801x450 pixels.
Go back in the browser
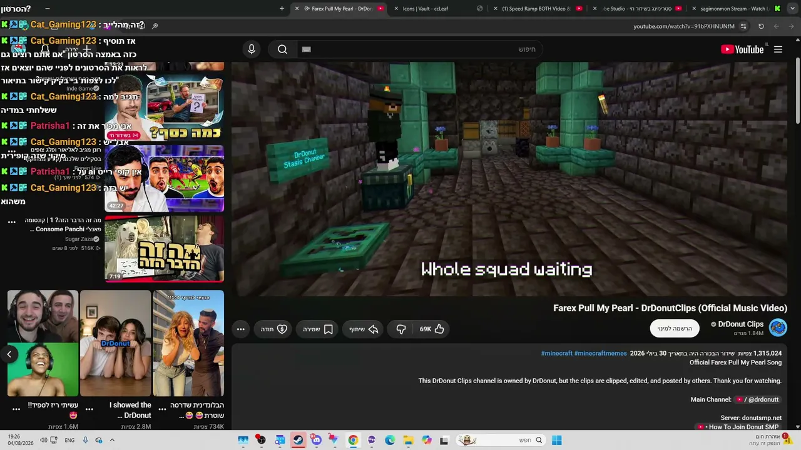point(792,26)
